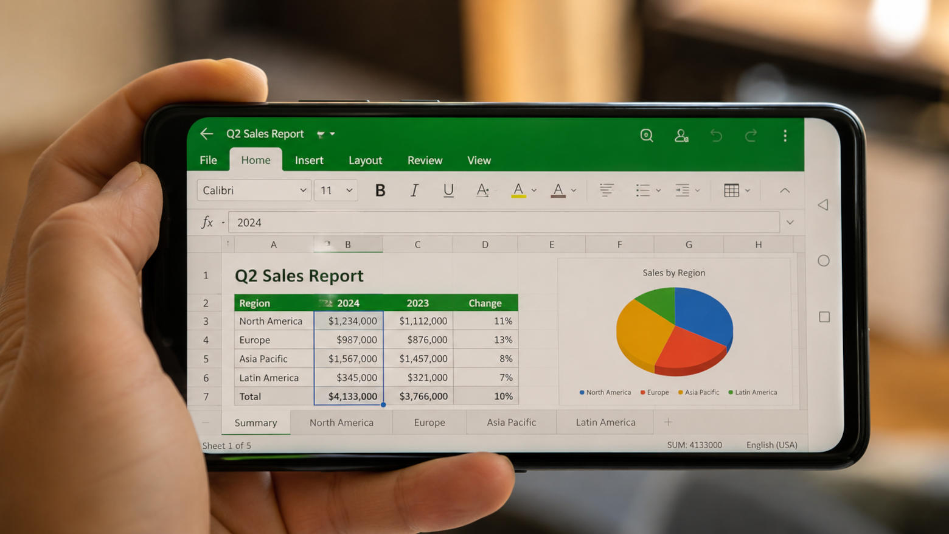Open the North America sheet tab
Image resolution: width=949 pixels, height=534 pixels.
tap(341, 422)
